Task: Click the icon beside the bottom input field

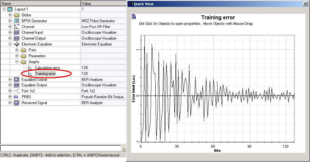Action: coord(124,148)
